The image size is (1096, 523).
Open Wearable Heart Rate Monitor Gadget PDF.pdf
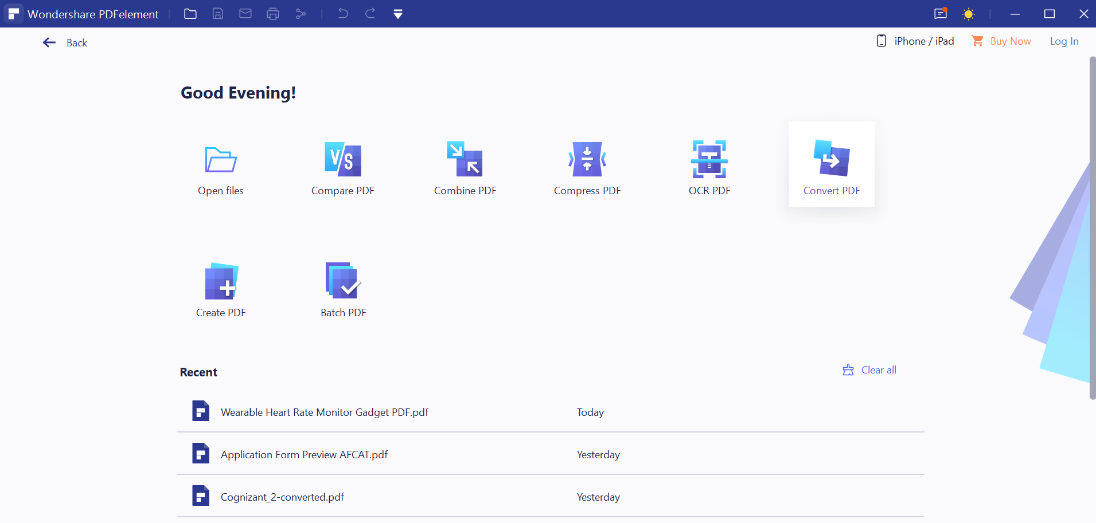(x=324, y=412)
